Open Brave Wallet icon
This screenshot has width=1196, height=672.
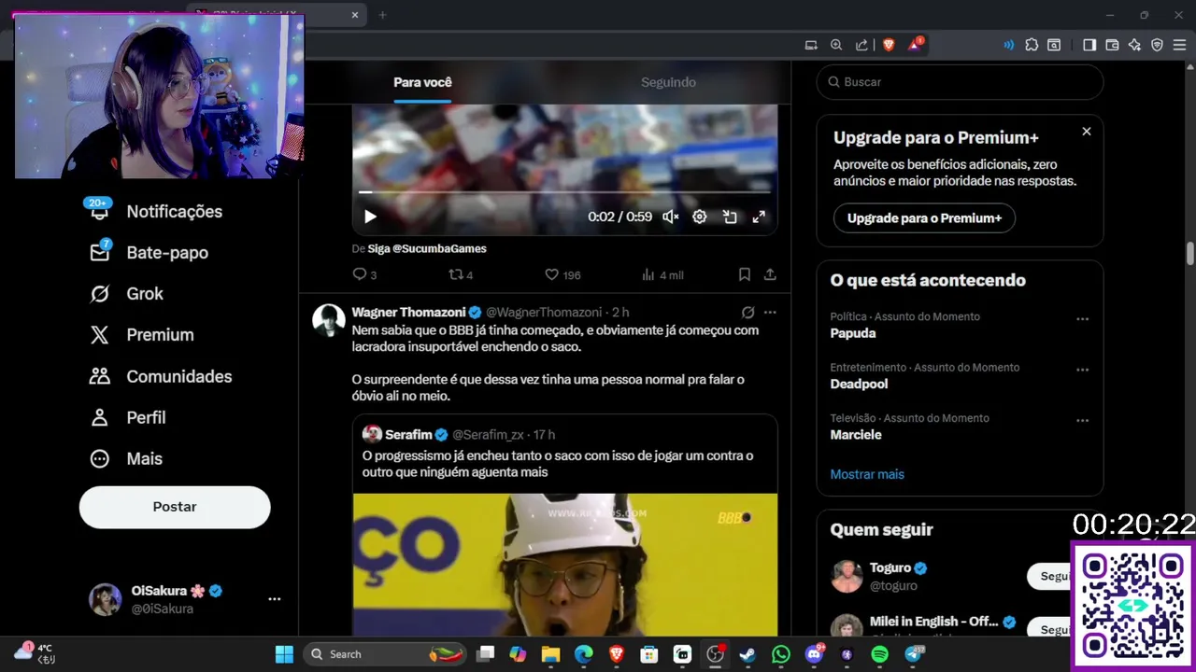click(1112, 45)
